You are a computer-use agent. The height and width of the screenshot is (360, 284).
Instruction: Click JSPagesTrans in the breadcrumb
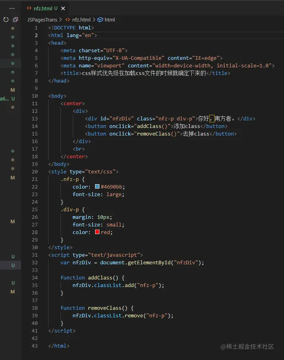tap(42, 20)
